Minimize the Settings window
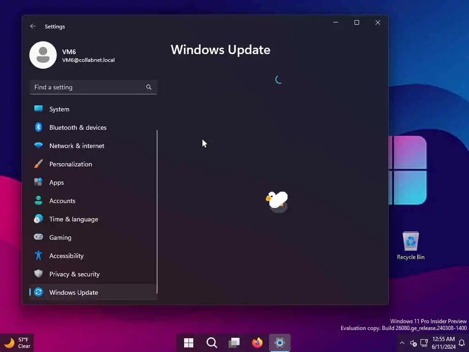Image resolution: width=469 pixels, height=352 pixels. click(x=336, y=22)
